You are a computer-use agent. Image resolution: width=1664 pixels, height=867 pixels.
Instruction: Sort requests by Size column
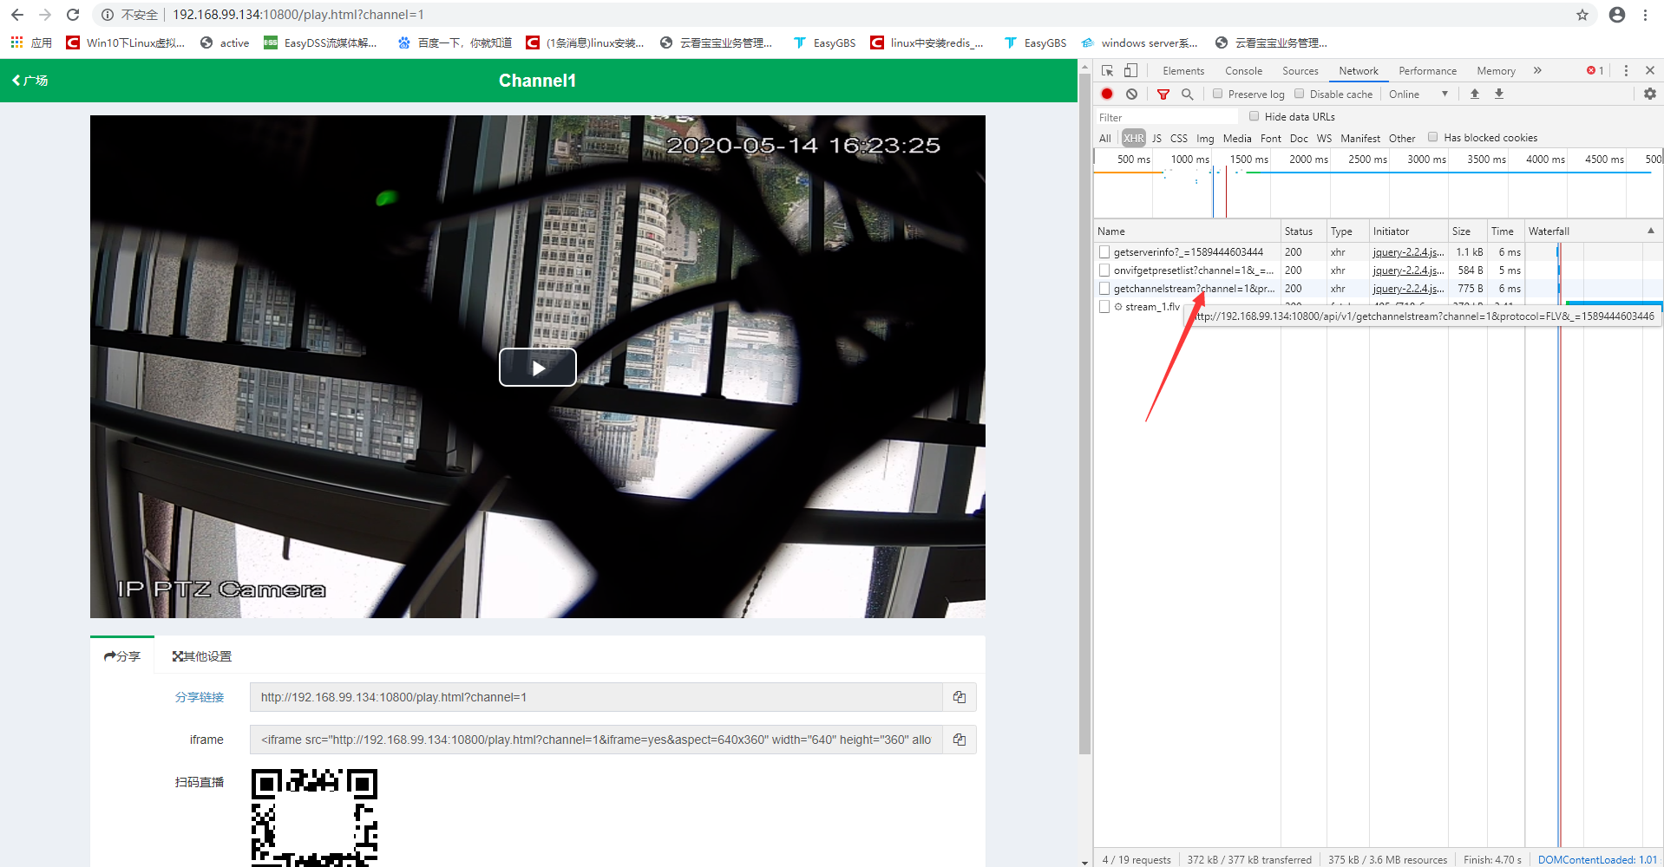tap(1468, 231)
